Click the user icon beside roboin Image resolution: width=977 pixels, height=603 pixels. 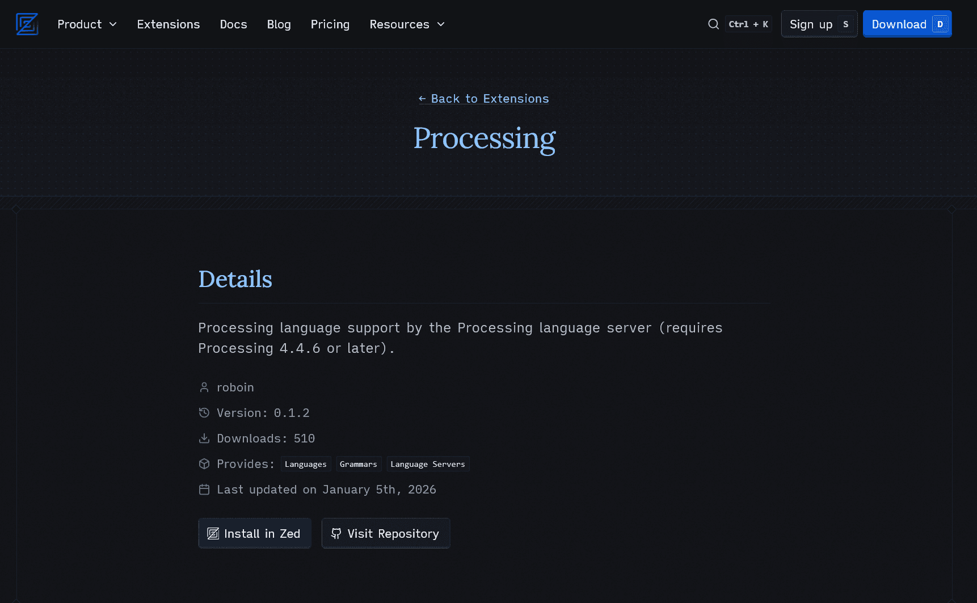click(204, 387)
